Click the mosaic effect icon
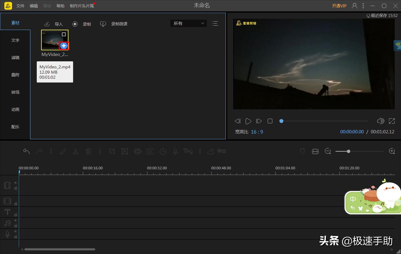Image resolution: width=401 pixels, height=254 pixels. [x=137, y=151]
